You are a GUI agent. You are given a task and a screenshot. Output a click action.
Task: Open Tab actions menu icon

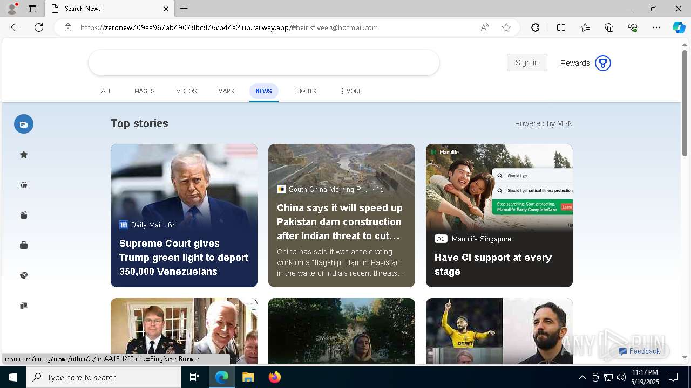(x=32, y=9)
